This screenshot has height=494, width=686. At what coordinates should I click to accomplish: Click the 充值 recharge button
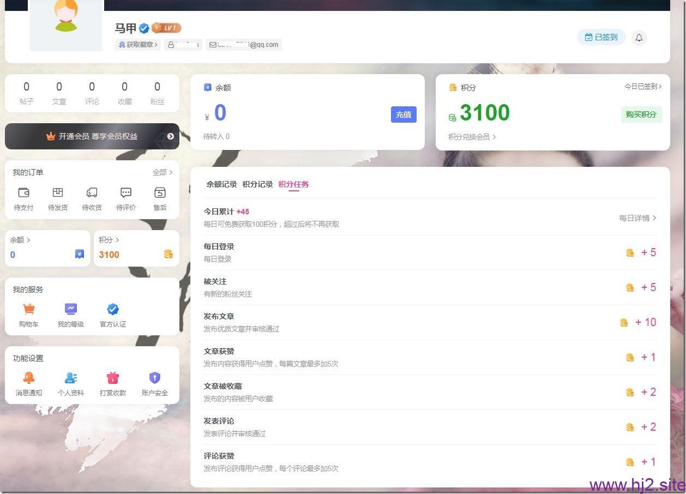click(404, 115)
